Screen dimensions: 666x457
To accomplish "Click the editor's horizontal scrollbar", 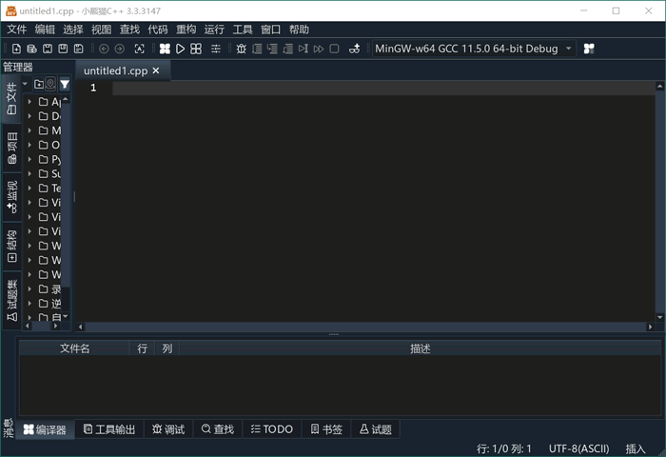I will (366, 327).
